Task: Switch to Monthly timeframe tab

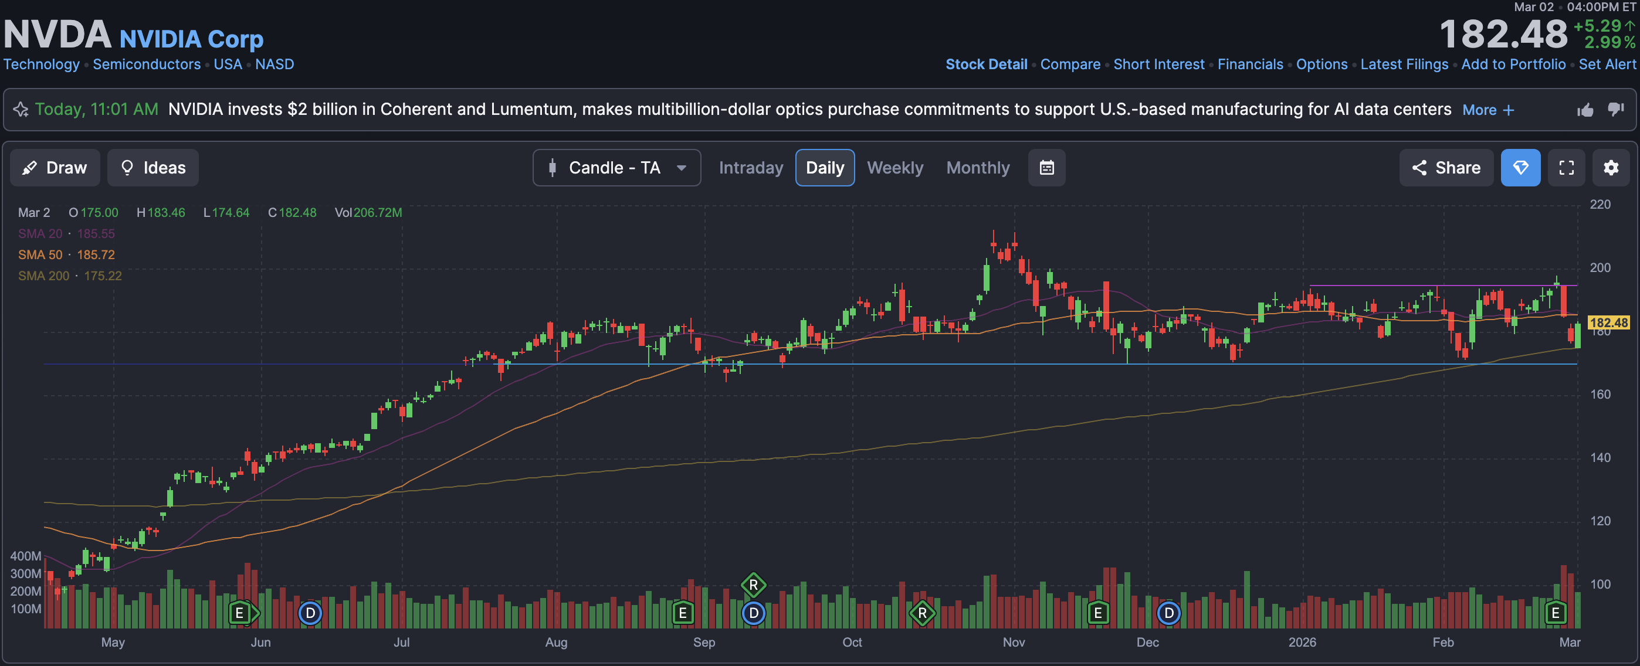Action: (977, 168)
